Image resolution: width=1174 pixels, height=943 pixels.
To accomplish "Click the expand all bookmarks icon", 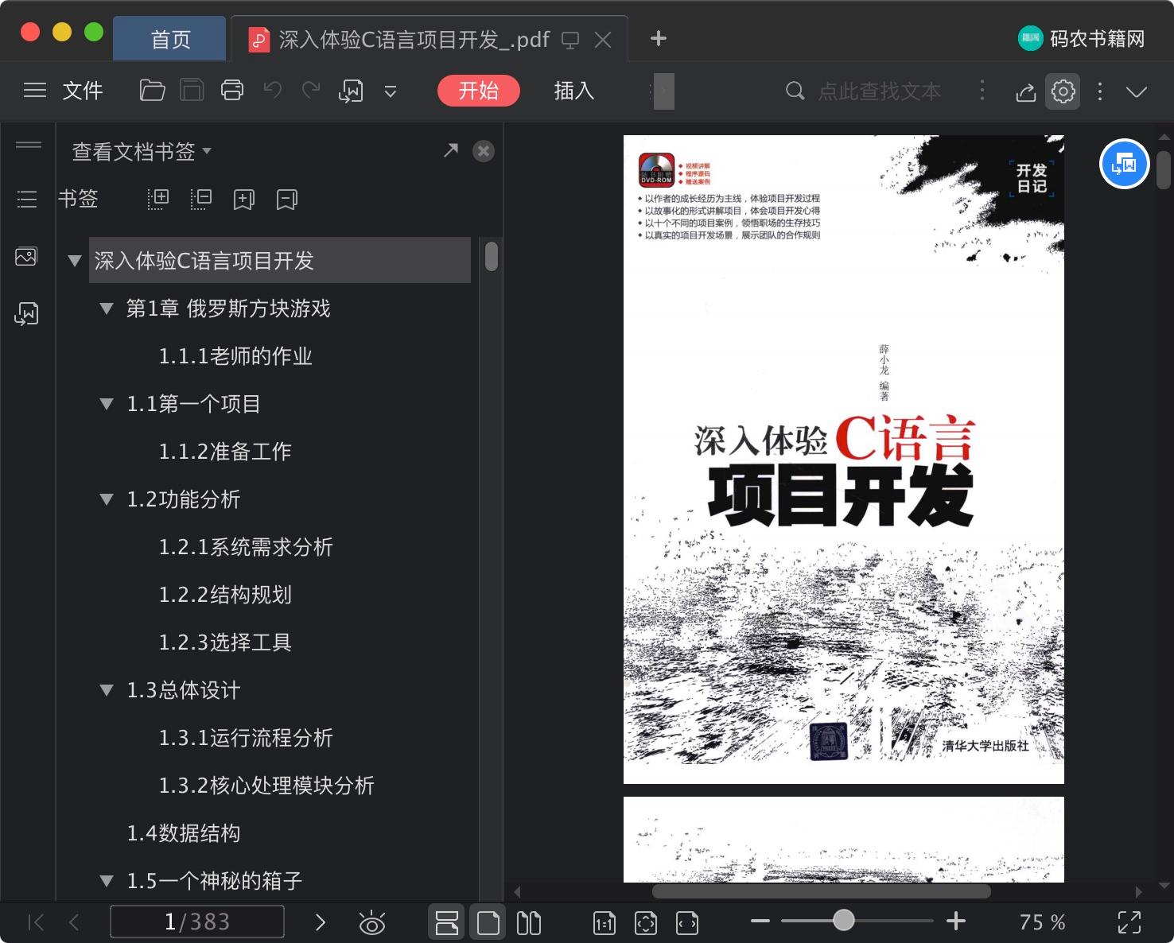I will [158, 199].
